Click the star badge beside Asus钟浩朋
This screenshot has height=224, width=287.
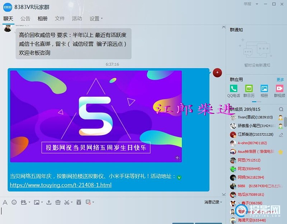[x=281, y=152]
